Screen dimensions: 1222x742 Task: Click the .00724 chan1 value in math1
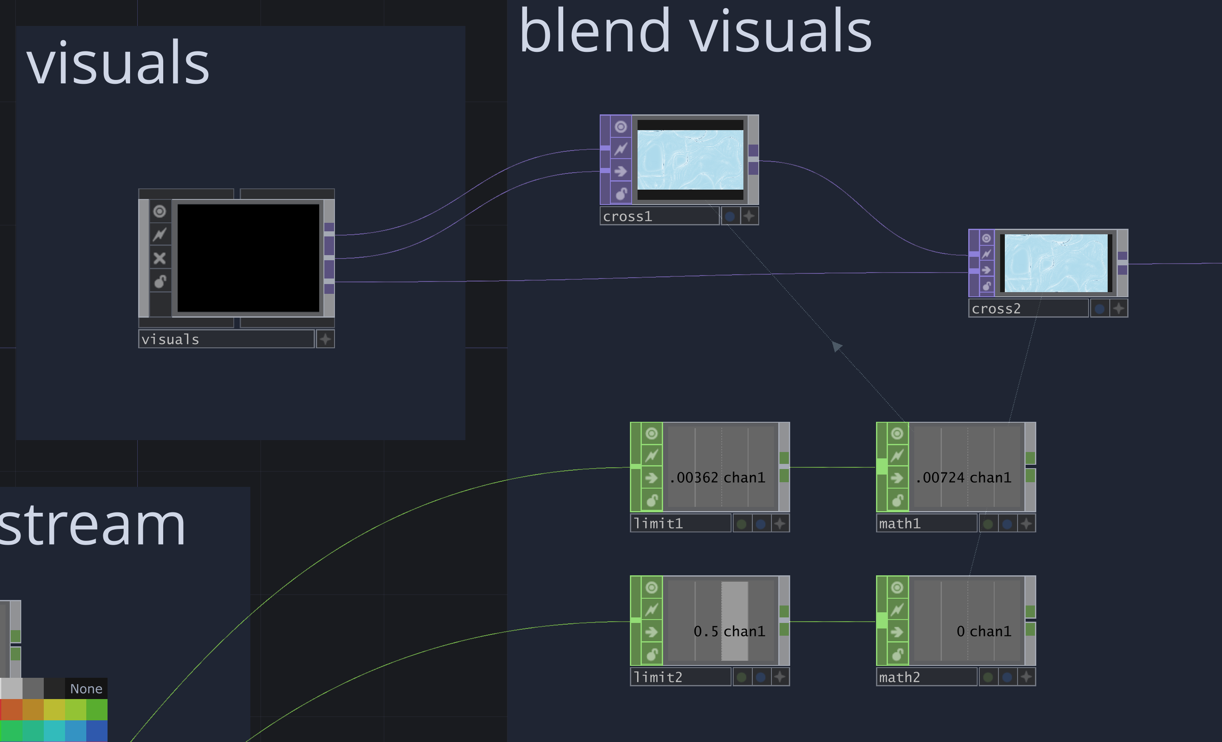963,478
